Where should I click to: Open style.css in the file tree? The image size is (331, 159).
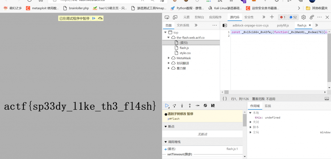point(185,53)
